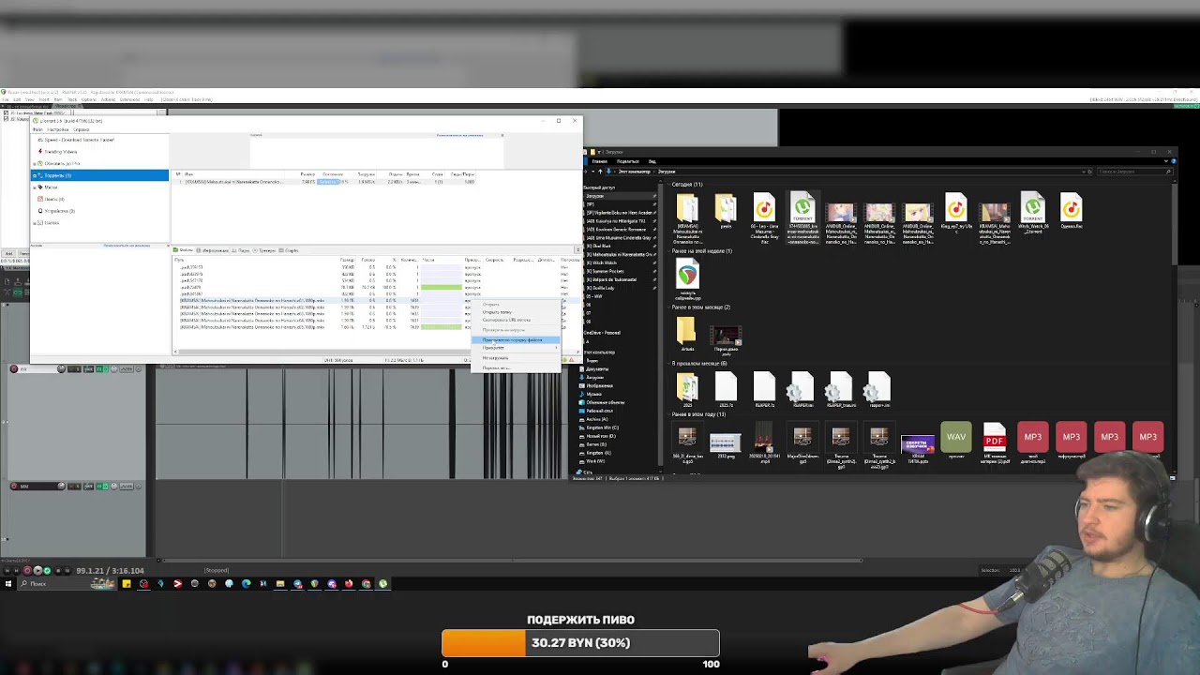Select the REAPER project file icon

pos(687,274)
